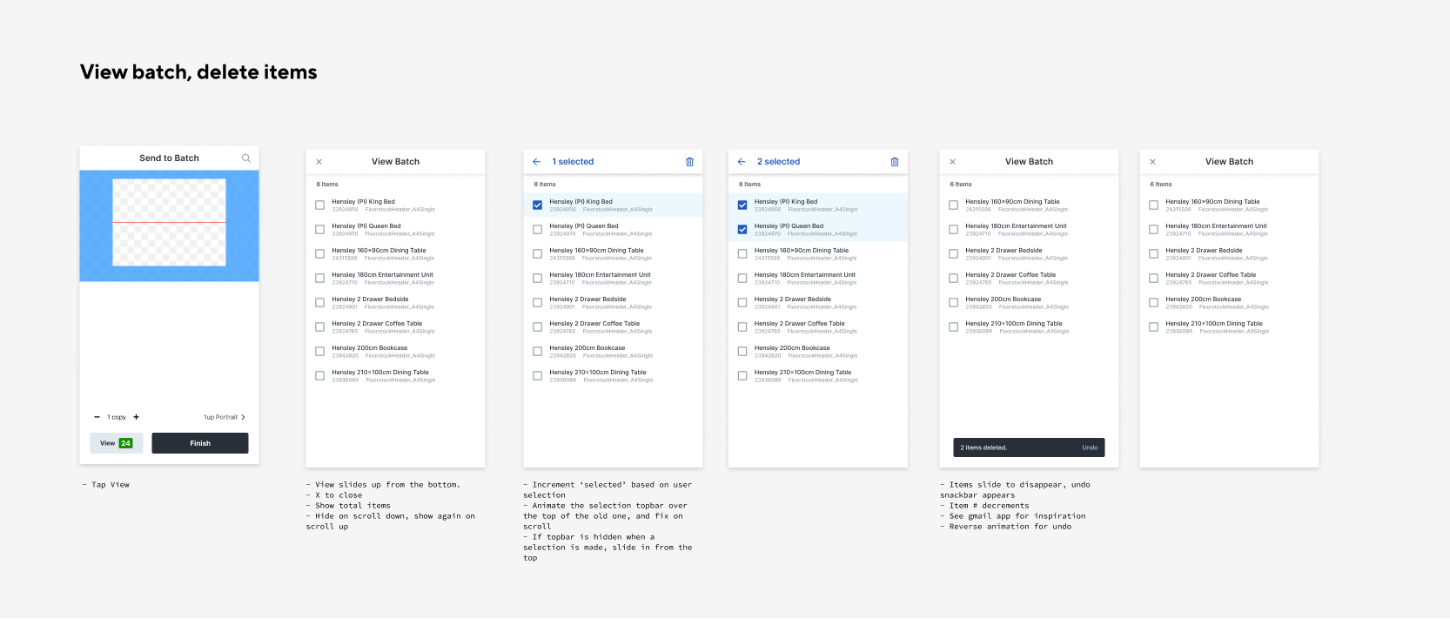Click the checkered page preview thumbnail

(169, 223)
